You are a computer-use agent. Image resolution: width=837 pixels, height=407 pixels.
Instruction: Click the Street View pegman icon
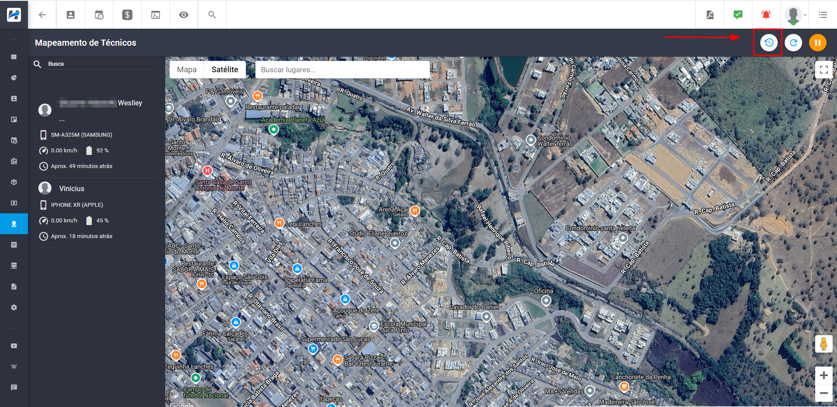pos(824,344)
